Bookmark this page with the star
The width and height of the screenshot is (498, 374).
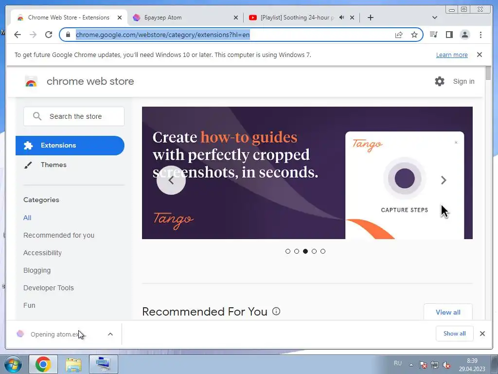coord(414,35)
